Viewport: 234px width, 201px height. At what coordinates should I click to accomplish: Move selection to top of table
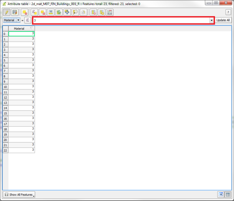(50, 12)
